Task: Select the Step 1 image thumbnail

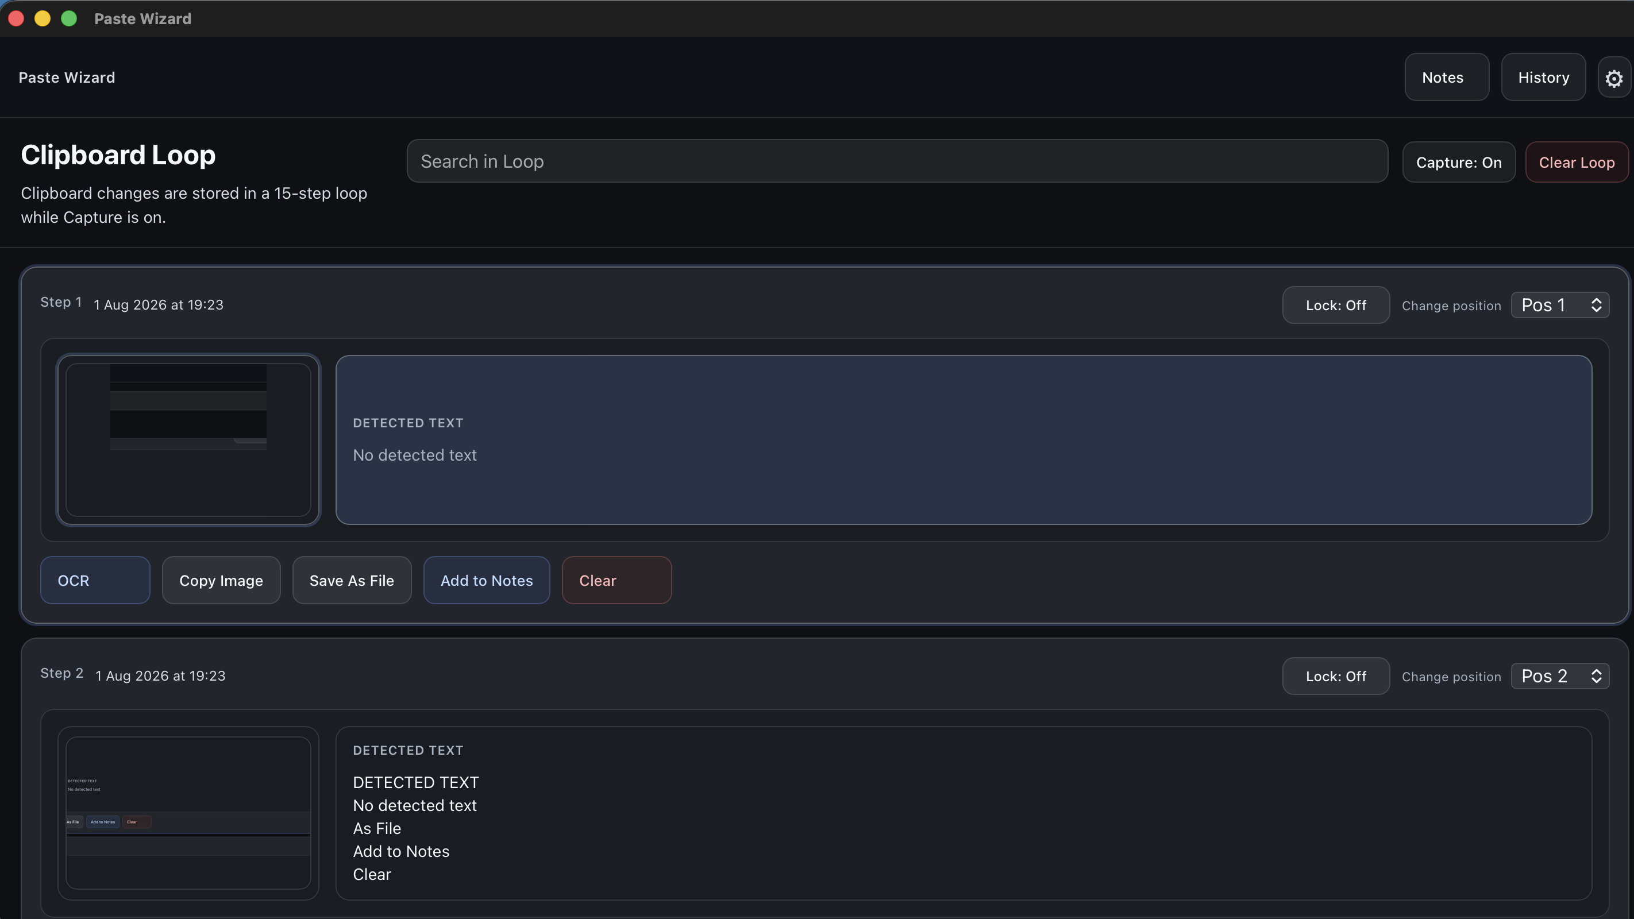Action: pyautogui.click(x=188, y=440)
